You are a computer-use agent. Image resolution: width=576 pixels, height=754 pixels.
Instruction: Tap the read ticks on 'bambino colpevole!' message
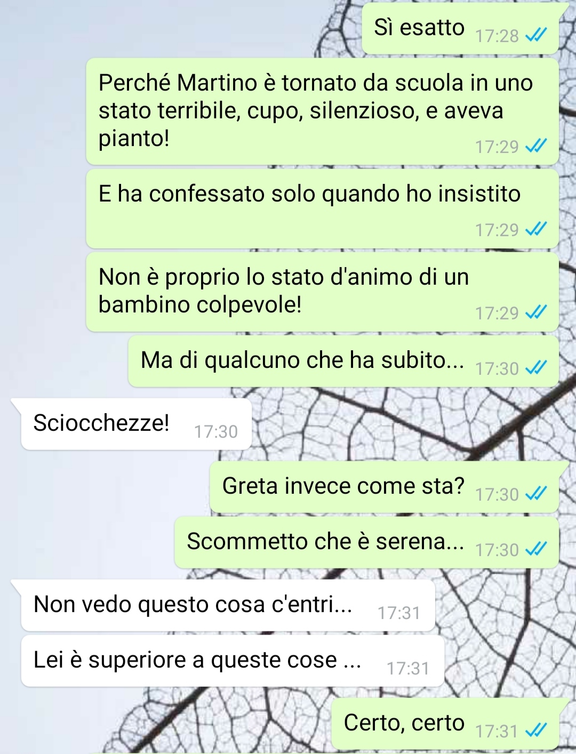(536, 312)
